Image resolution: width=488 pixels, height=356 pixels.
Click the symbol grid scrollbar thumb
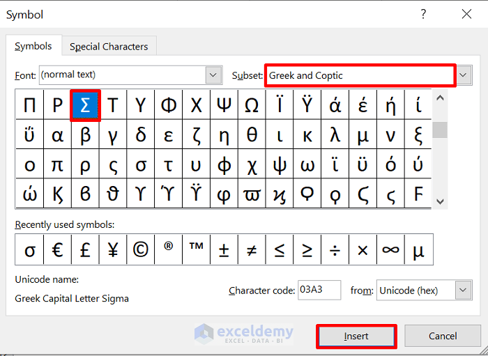point(440,130)
